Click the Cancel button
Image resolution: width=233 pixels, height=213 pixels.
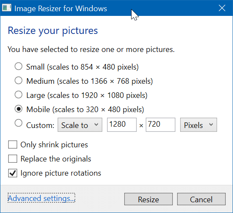(x=201, y=199)
